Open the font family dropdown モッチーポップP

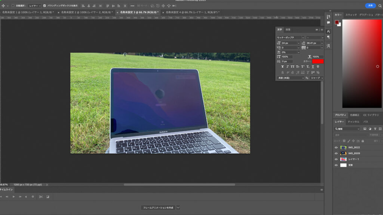(290, 38)
